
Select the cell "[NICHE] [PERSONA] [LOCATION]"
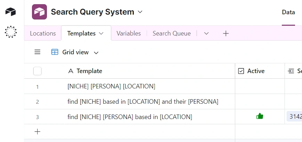[111, 86]
